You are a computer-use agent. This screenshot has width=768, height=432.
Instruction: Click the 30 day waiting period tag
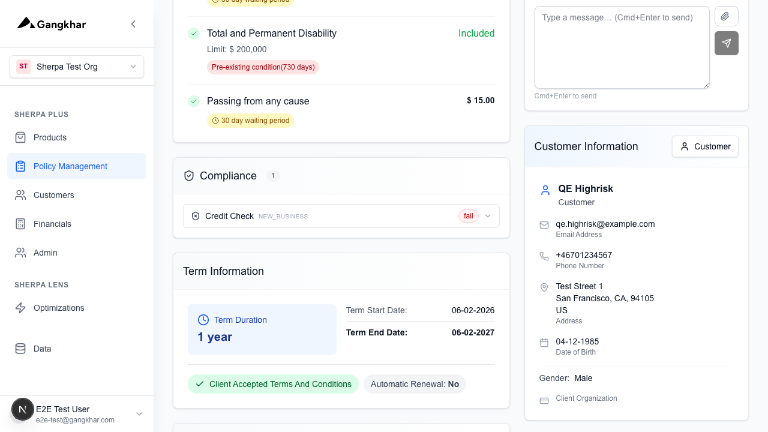(250, 121)
